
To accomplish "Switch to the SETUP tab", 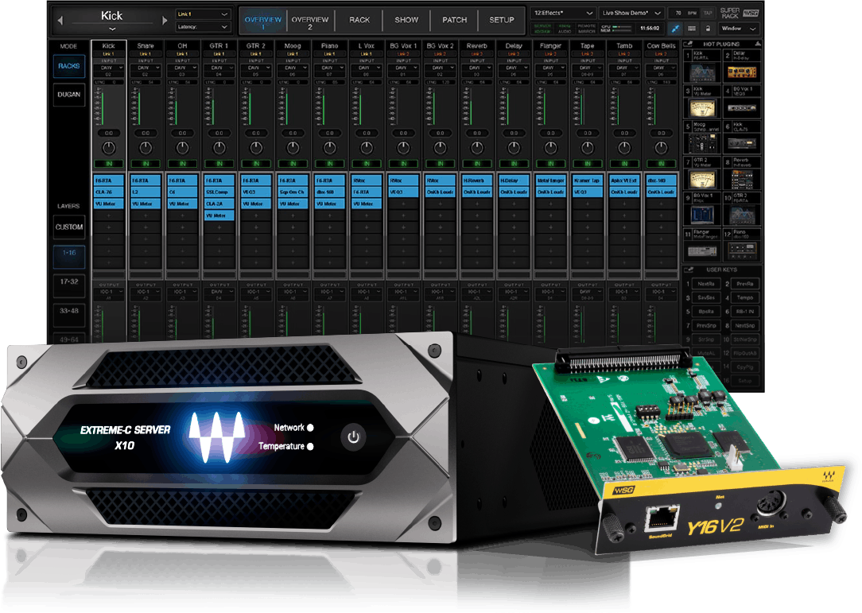I will tap(501, 20).
